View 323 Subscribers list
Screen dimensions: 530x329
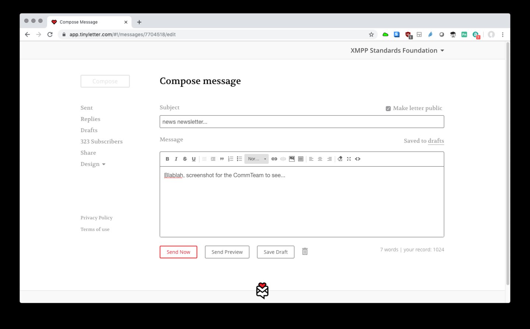(x=102, y=141)
